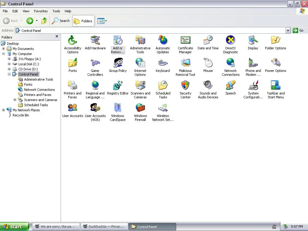Launch DirectX Diagnostic icon
308x231 pixels.
[231, 45]
